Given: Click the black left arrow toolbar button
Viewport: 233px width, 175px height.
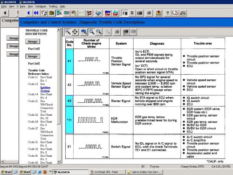Looking at the screenshot, I should coord(5,13).
